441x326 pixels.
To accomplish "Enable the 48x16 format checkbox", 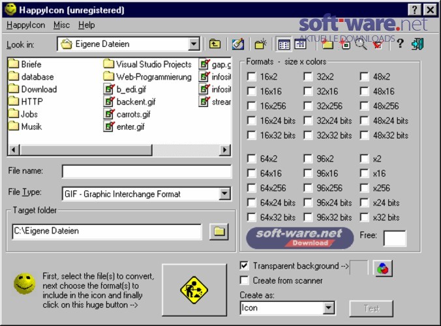I will pos(364,91).
